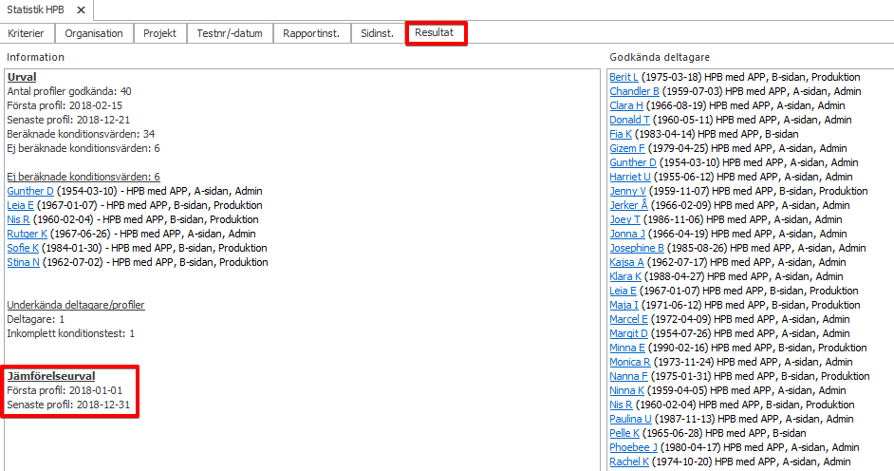Open Monica R participant link
Viewport: 894px width, 471px height.
(x=630, y=362)
